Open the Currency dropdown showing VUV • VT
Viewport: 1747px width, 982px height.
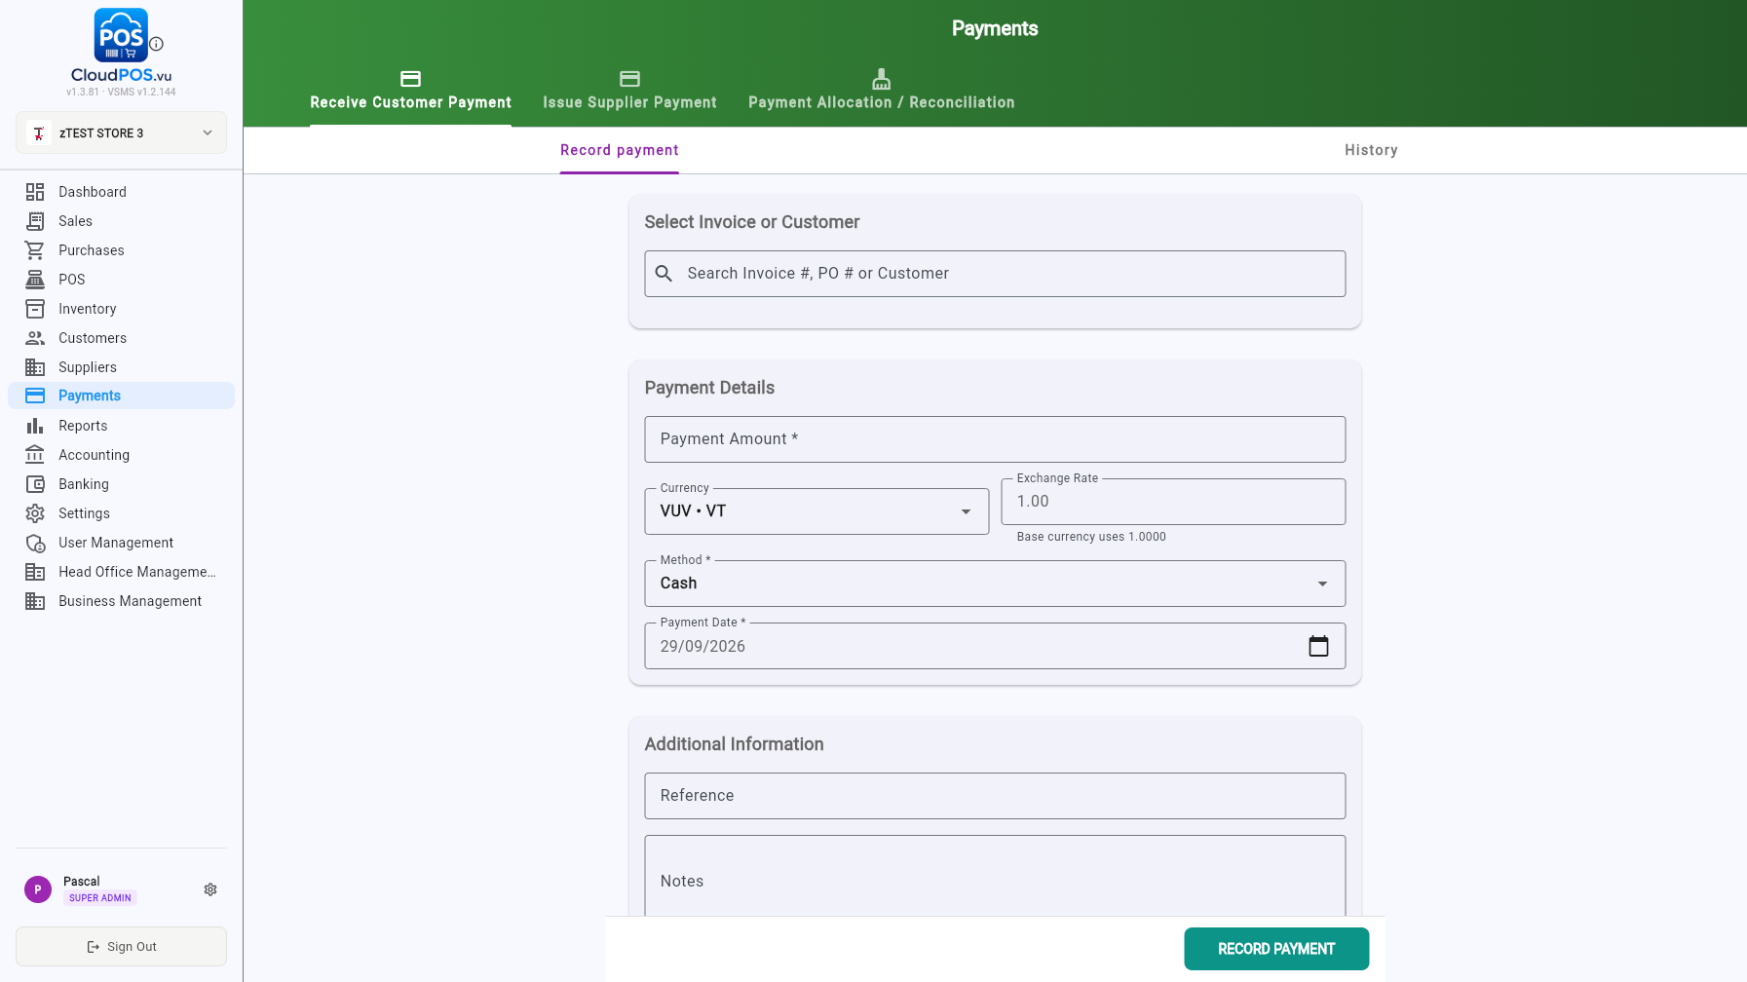point(817,511)
